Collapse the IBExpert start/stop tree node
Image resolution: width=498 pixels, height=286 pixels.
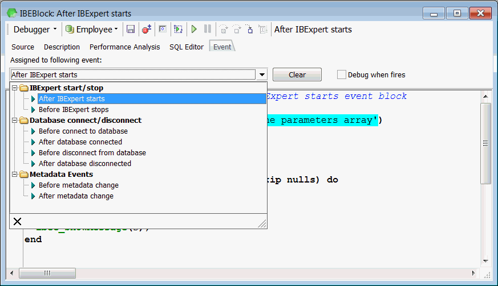click(15, 88)
